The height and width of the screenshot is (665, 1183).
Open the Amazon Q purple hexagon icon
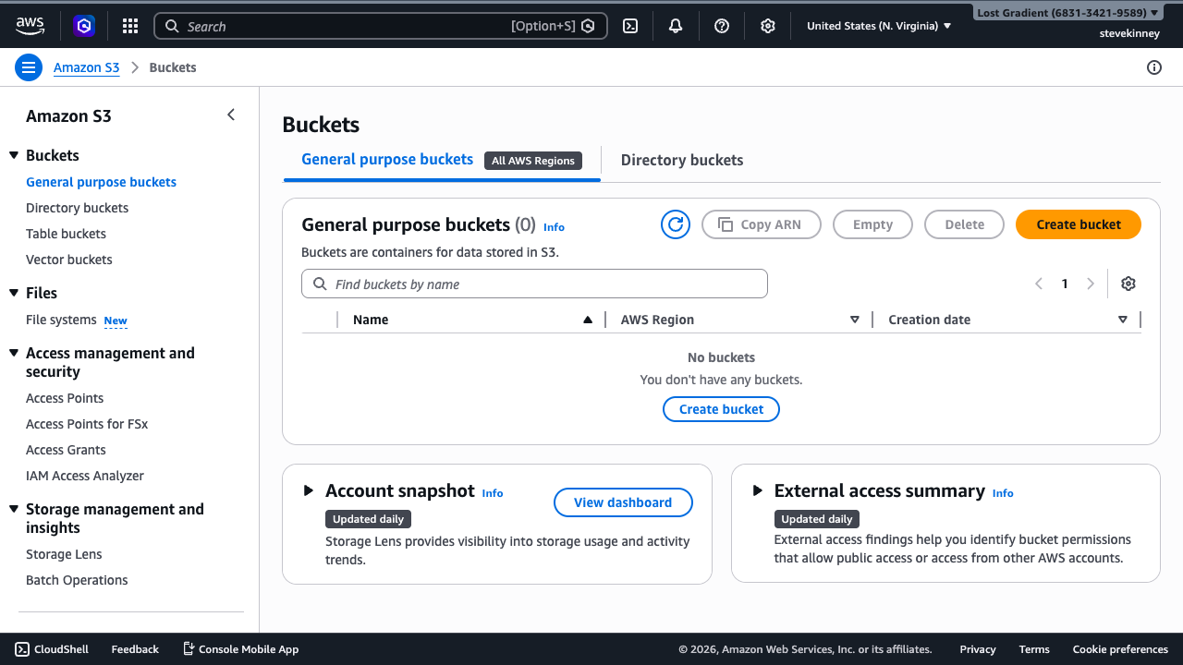point(84,26)
